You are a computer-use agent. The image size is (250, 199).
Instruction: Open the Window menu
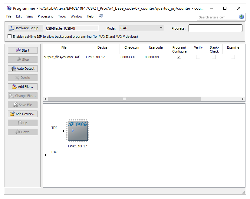[x=76, y=16]
